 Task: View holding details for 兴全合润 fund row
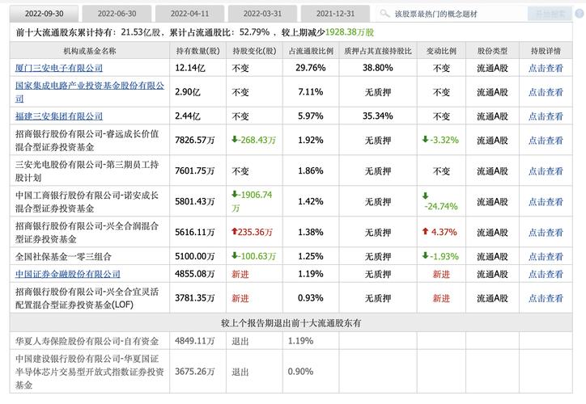[546, 233]
